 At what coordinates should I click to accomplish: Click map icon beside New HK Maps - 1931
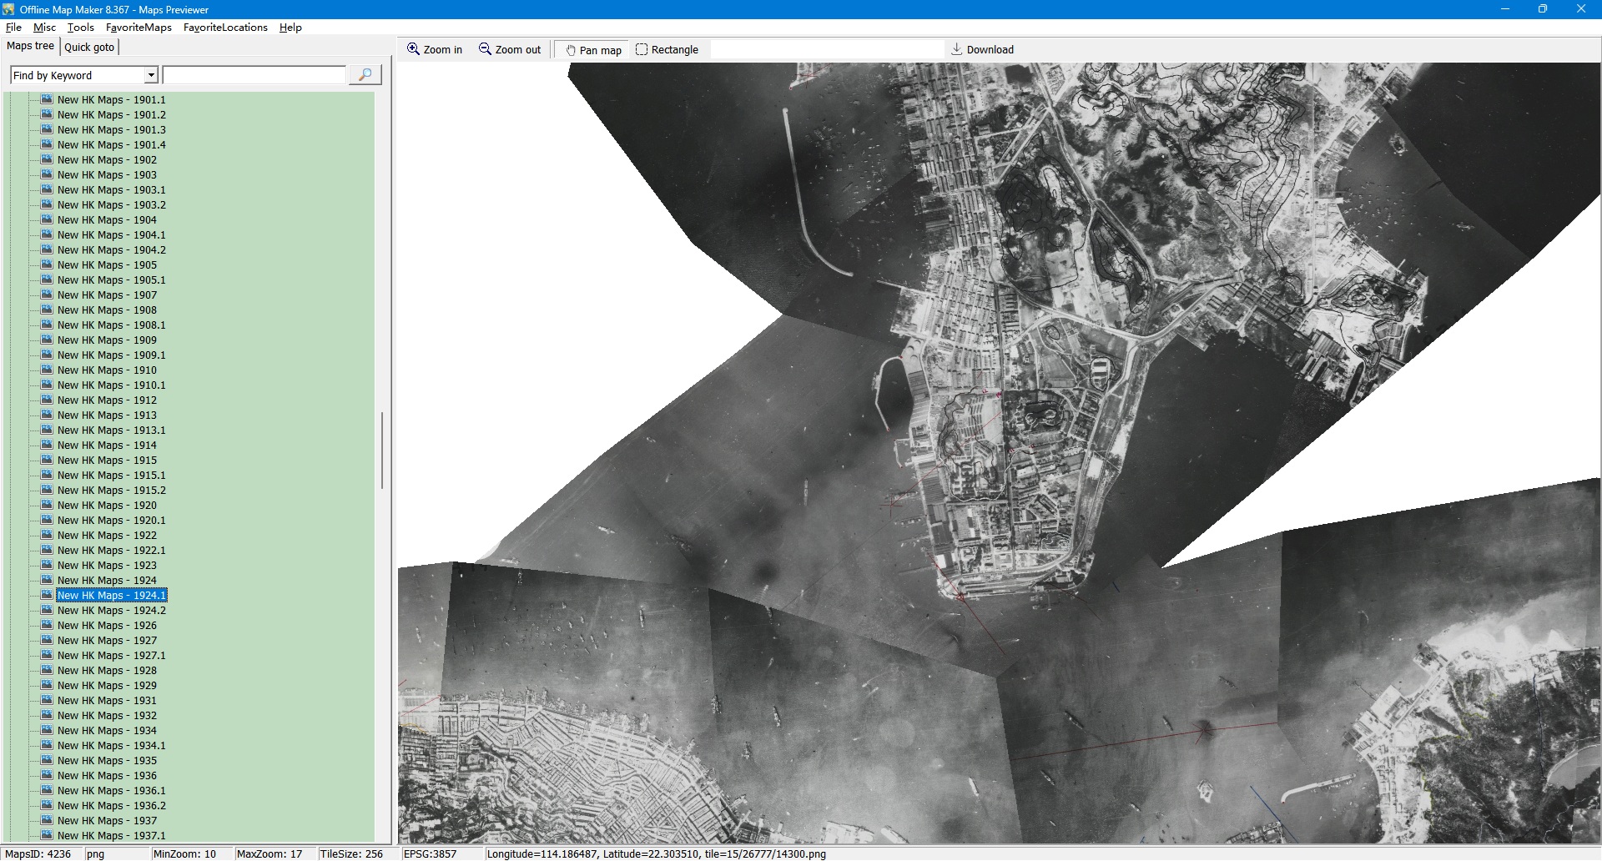(47, 700)
